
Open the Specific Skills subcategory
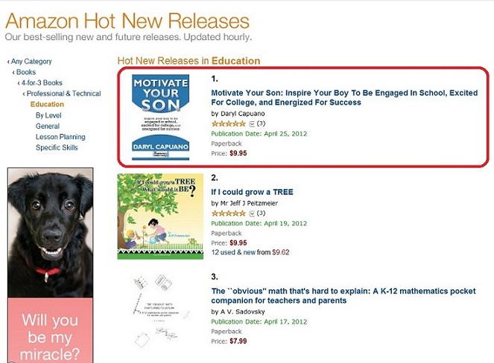tap(57, 147)
